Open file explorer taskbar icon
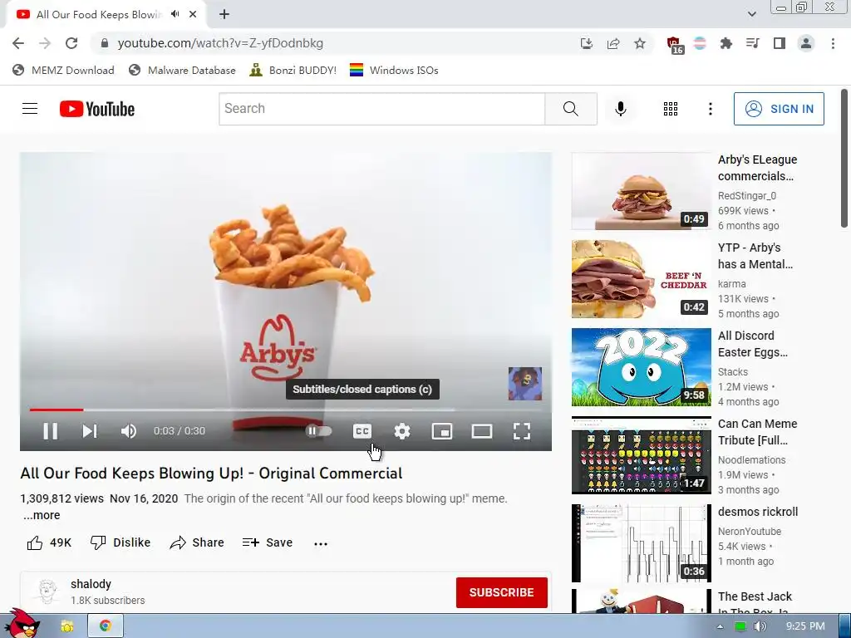 [66, 626]
